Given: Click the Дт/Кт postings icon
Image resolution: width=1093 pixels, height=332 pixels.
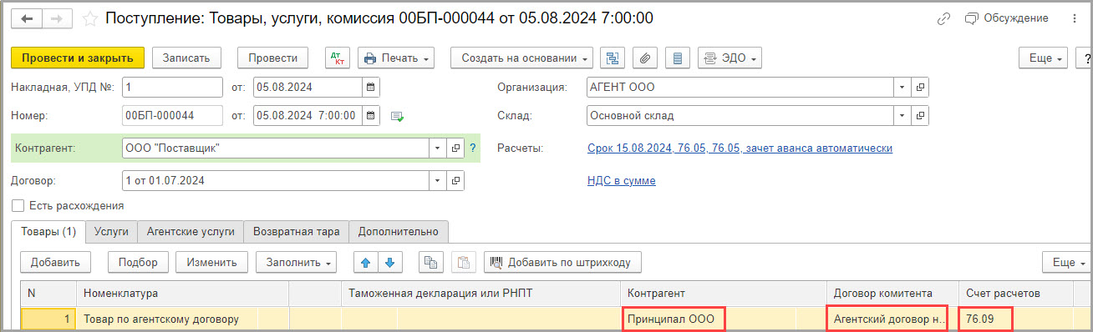Looking at the screenshot, I should (x=338, y=58).
